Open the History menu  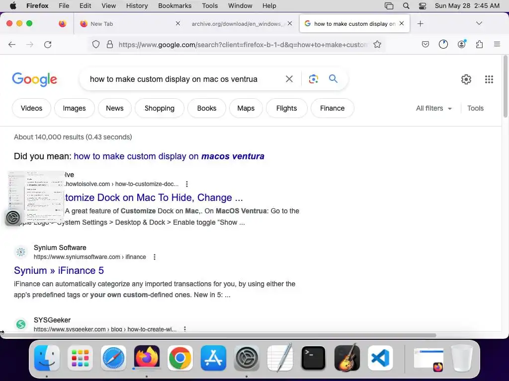[x=137, y=5]
